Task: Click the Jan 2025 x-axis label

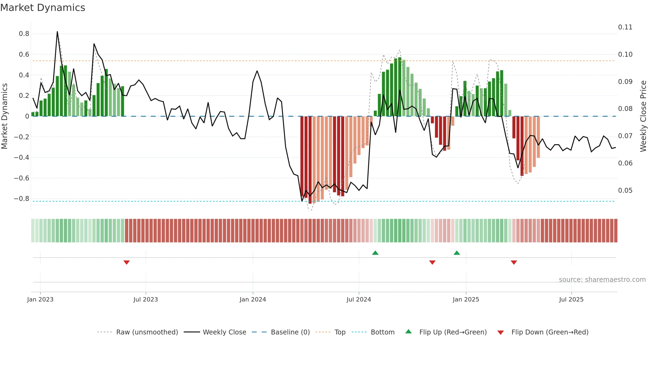Action: 466,299
